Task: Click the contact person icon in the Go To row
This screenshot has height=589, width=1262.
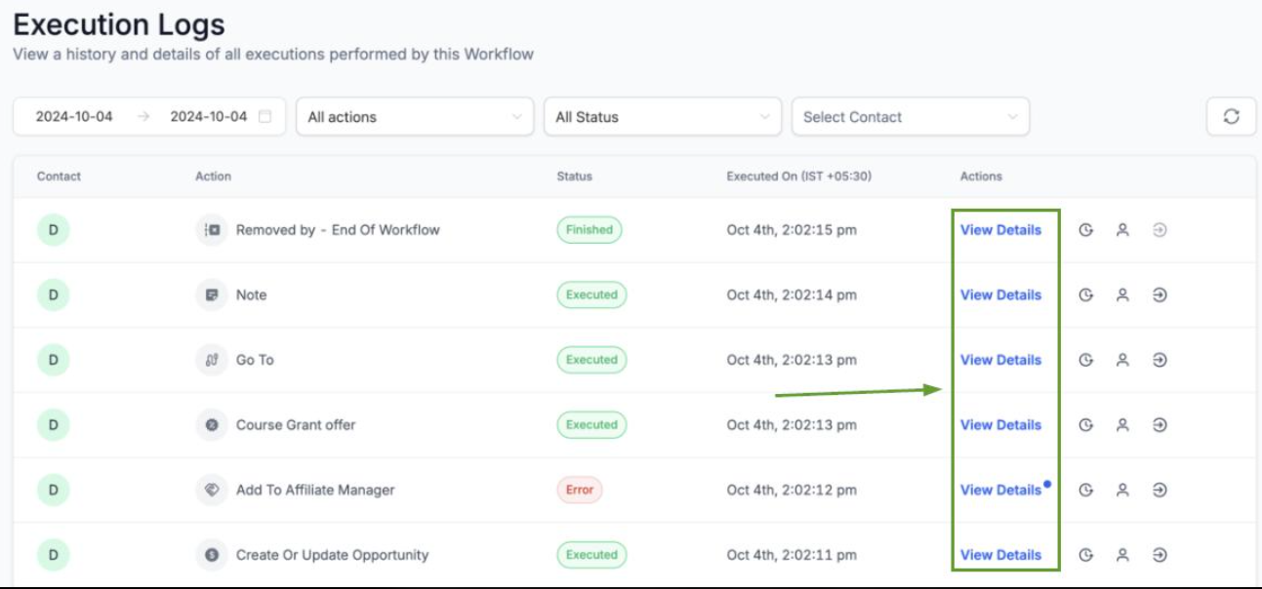Action: tap(1122, 360)
